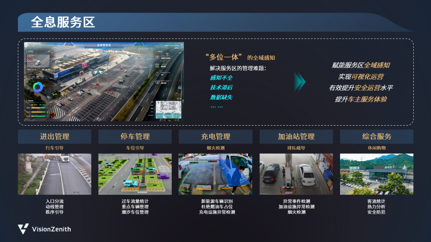Select the 停车管理 header tab
The height and width of the screenshot is (242, 431).
click(135, 137)
